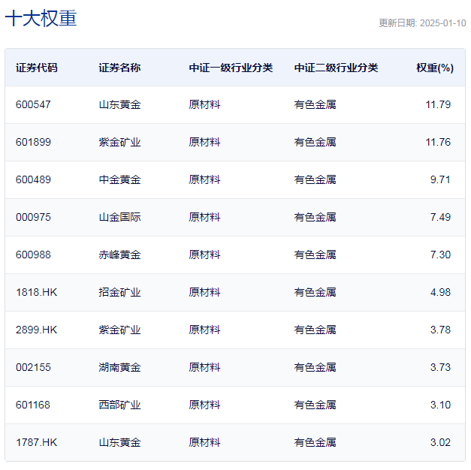Select security code 601168
The image size is (471, 470).
point(33,405)
